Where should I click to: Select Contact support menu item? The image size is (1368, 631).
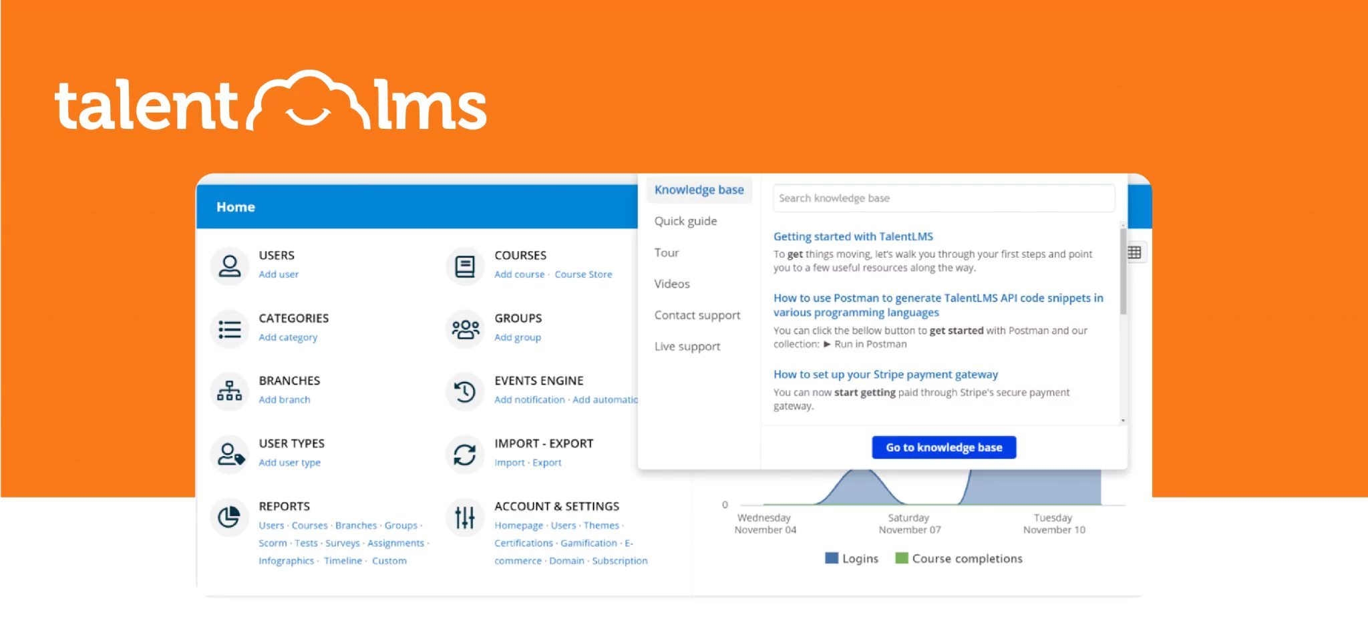point(697,315)
